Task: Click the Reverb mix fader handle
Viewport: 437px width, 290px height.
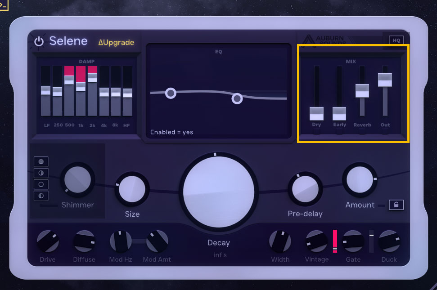Action: coord(362,90)
